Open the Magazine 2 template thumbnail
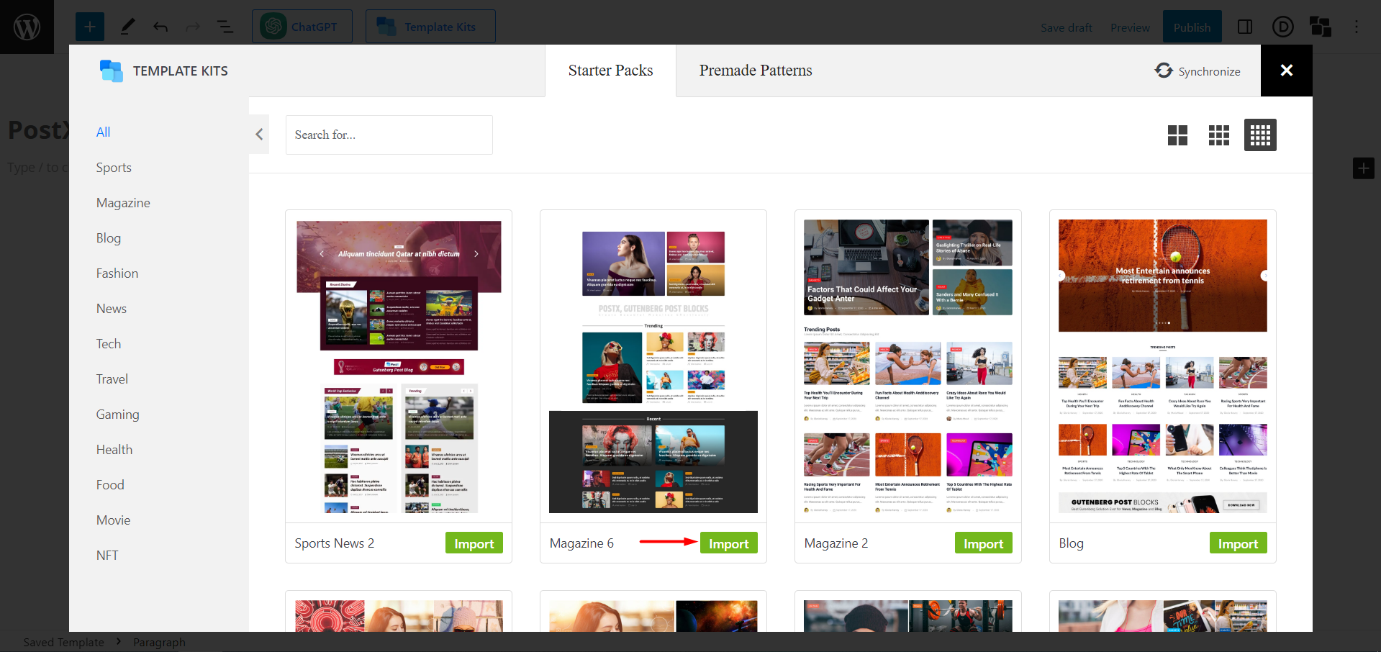 click(907, 367)
